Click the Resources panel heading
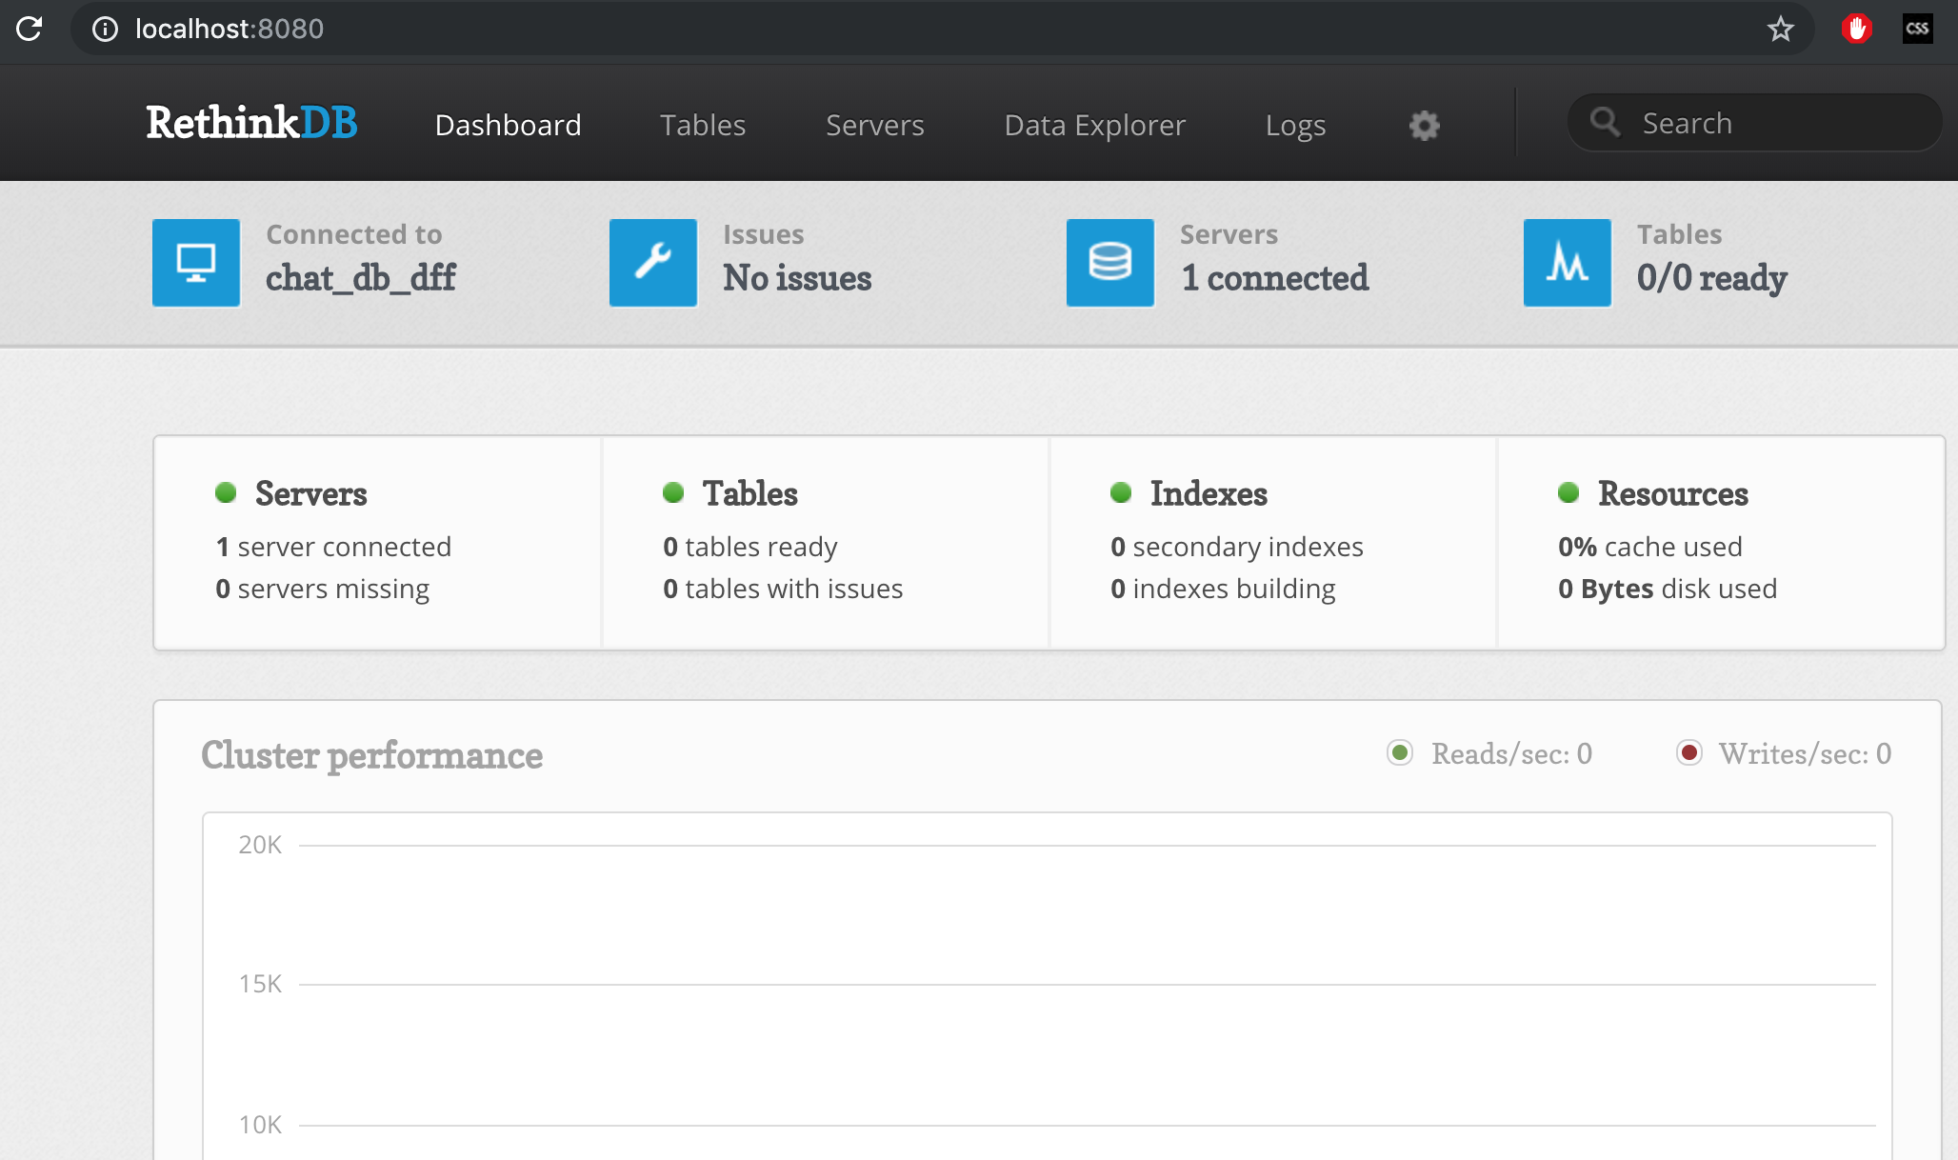 click(1672, 493)
